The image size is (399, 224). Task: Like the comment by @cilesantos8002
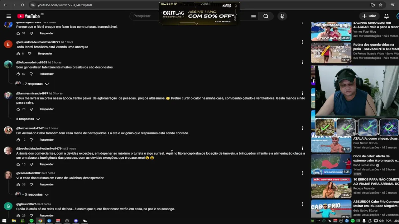point(18,184)
